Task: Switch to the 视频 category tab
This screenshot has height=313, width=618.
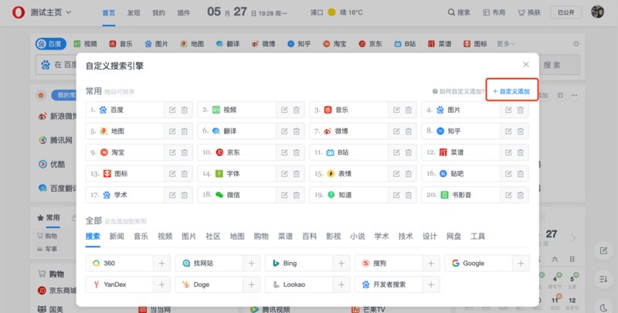Action: (x=165, y=236)
